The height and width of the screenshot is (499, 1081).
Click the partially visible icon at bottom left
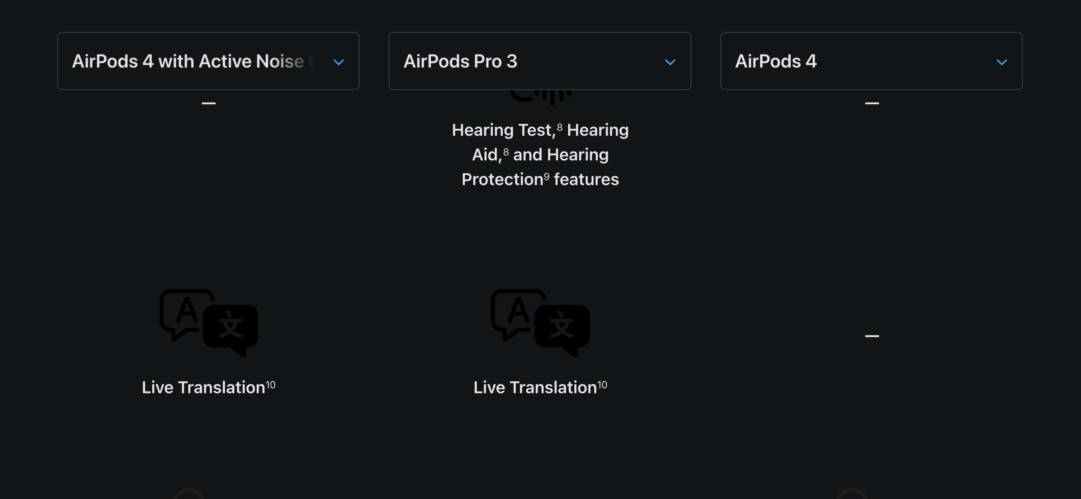189,494
